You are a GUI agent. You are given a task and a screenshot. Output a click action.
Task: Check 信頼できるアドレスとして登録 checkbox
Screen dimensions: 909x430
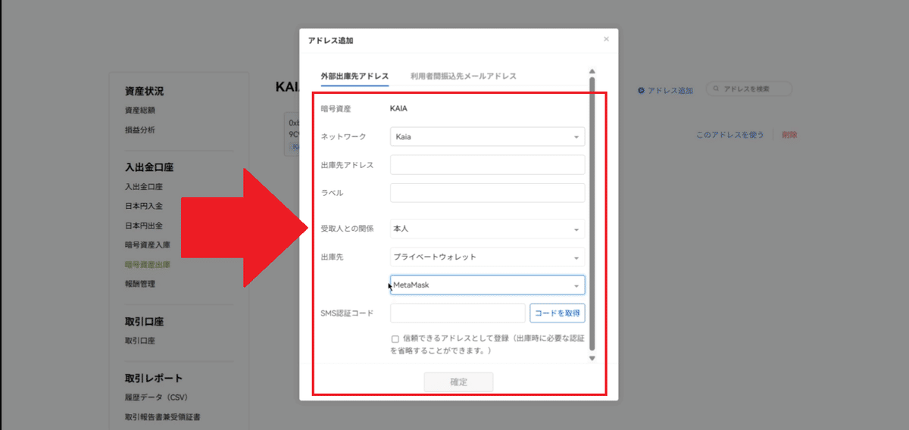pyautogui.click(x=395, y=339)
